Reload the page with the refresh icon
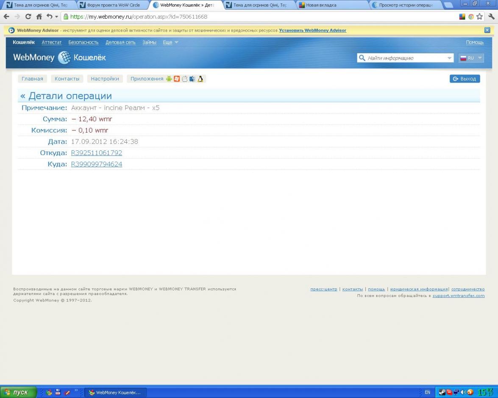The width and height of the screenshot is (498, 398). 28,17
